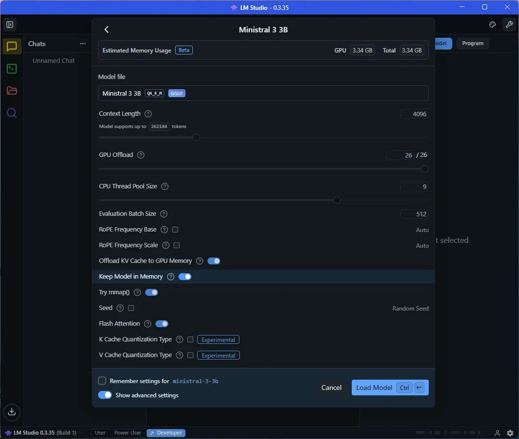The height and width of the screenshot is (439, 519).
Task: Switch to the Program tab
Action: 472,43
